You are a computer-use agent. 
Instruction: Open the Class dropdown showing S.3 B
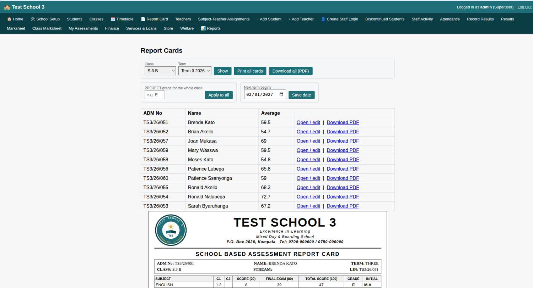click(x=160, y=71)
